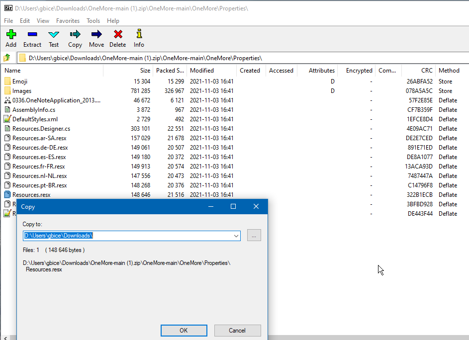Cancel the Copy dialog
This screenshot has height=340, width=469.
coord(237,330)
